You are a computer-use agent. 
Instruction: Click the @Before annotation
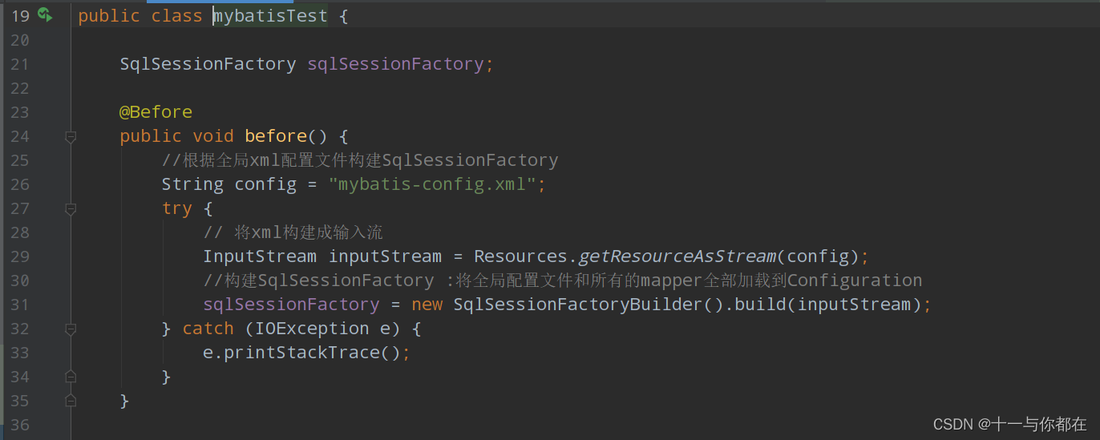[156, 112]
